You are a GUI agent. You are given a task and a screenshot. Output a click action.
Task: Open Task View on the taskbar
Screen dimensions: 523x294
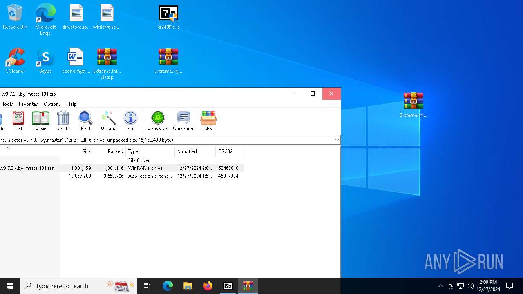147,286
